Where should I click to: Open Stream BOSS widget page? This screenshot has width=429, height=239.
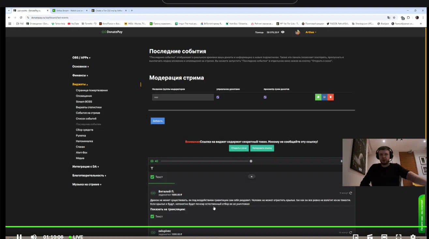84,102
